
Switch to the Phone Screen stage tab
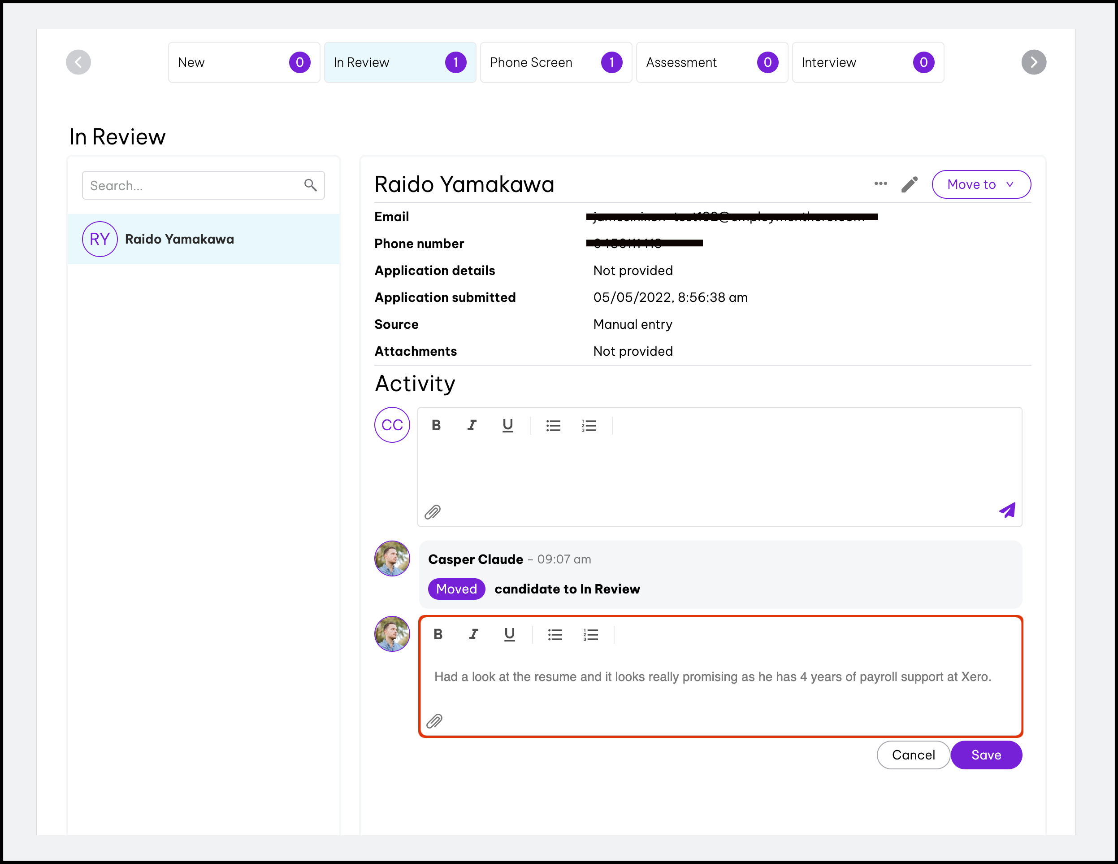(555, 62)
